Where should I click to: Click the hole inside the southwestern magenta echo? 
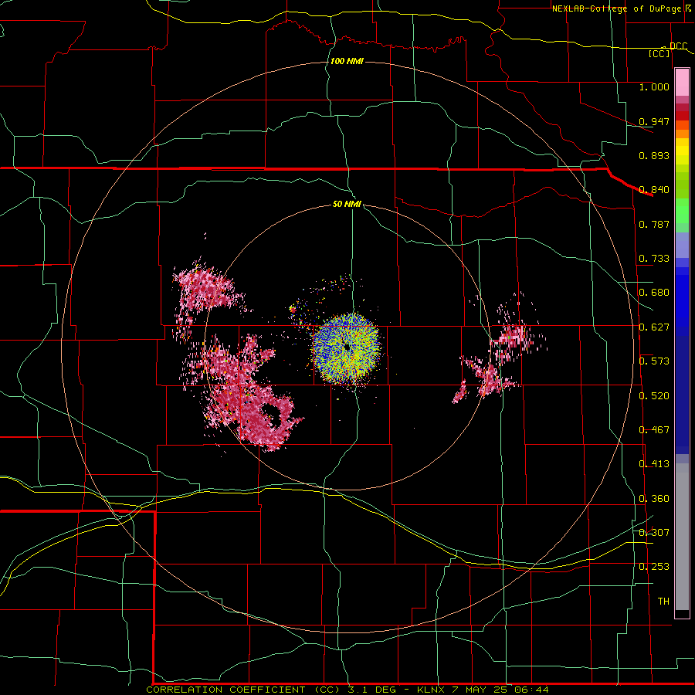(x=274, y=415)
